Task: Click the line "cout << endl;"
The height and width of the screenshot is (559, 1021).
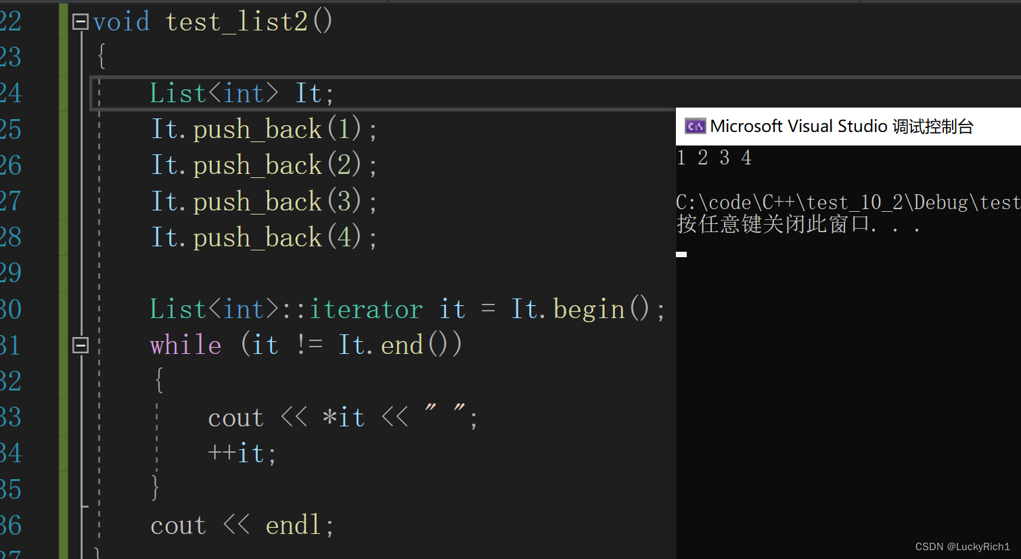Action: pyautogui.click(x=242, y=525)
